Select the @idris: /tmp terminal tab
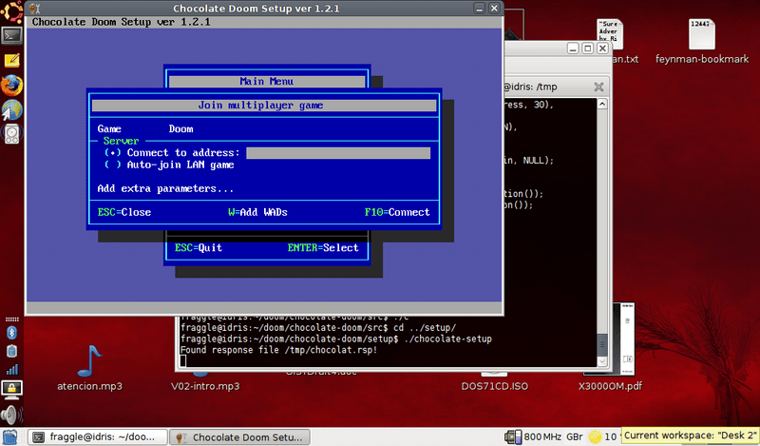This screenshot has height=446, width=760. point(531,87)
